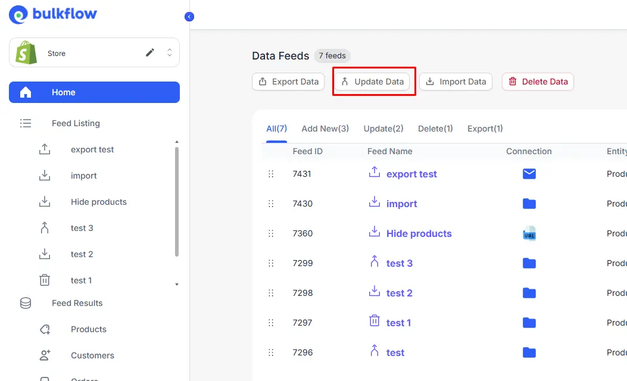This screenshot has height=381, width=627.
Task: Switch to the Update(2) tab
Action: [383, 128]
